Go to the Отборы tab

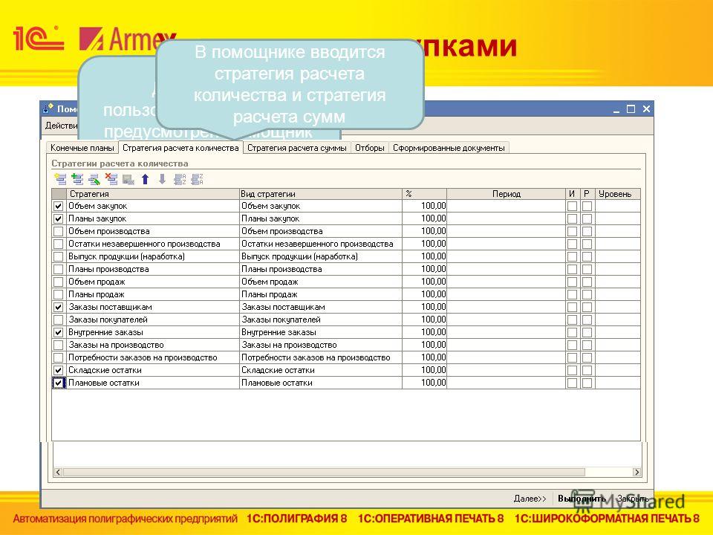pyautogui.click(x=370, y=148)
